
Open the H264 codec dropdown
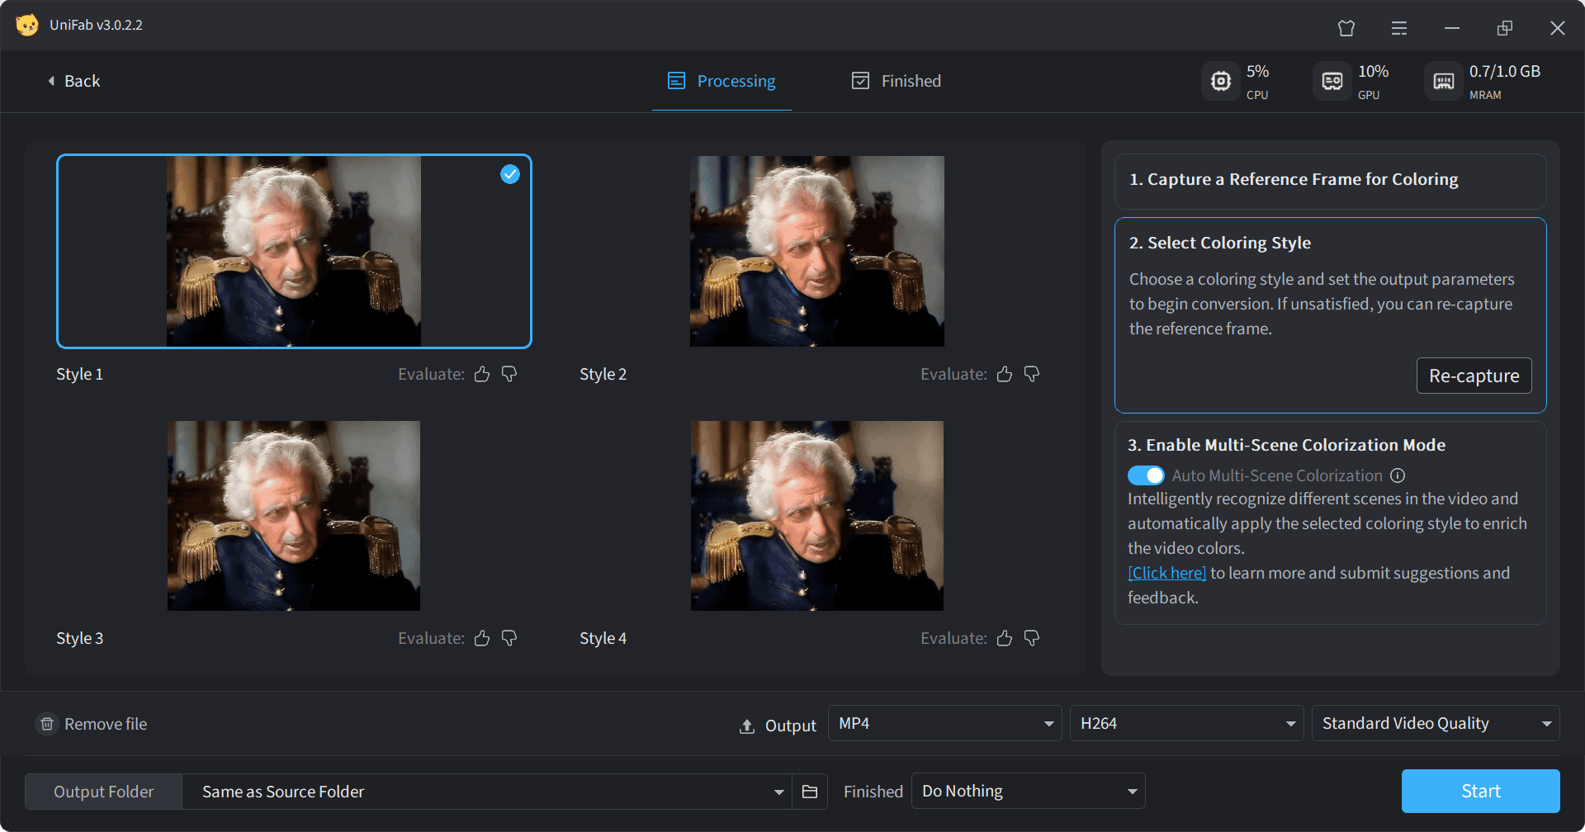(1186, 724)
